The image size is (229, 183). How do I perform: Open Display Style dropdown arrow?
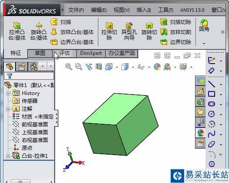point(133,68)
